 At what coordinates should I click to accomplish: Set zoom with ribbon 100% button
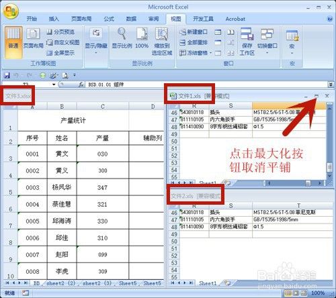[142, 38]
